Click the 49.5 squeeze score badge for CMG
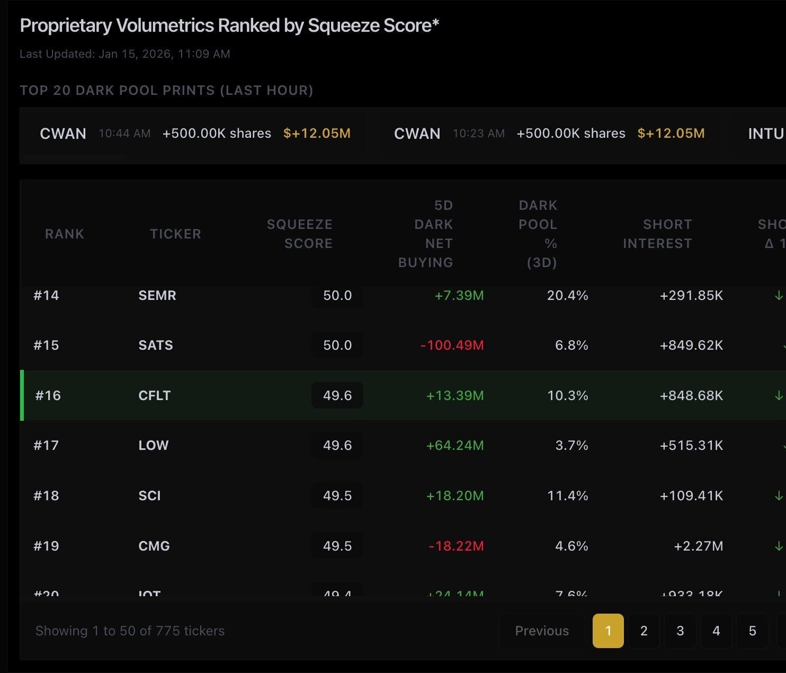The width and height of the screenshot is (786, 673). coord(337,546)
